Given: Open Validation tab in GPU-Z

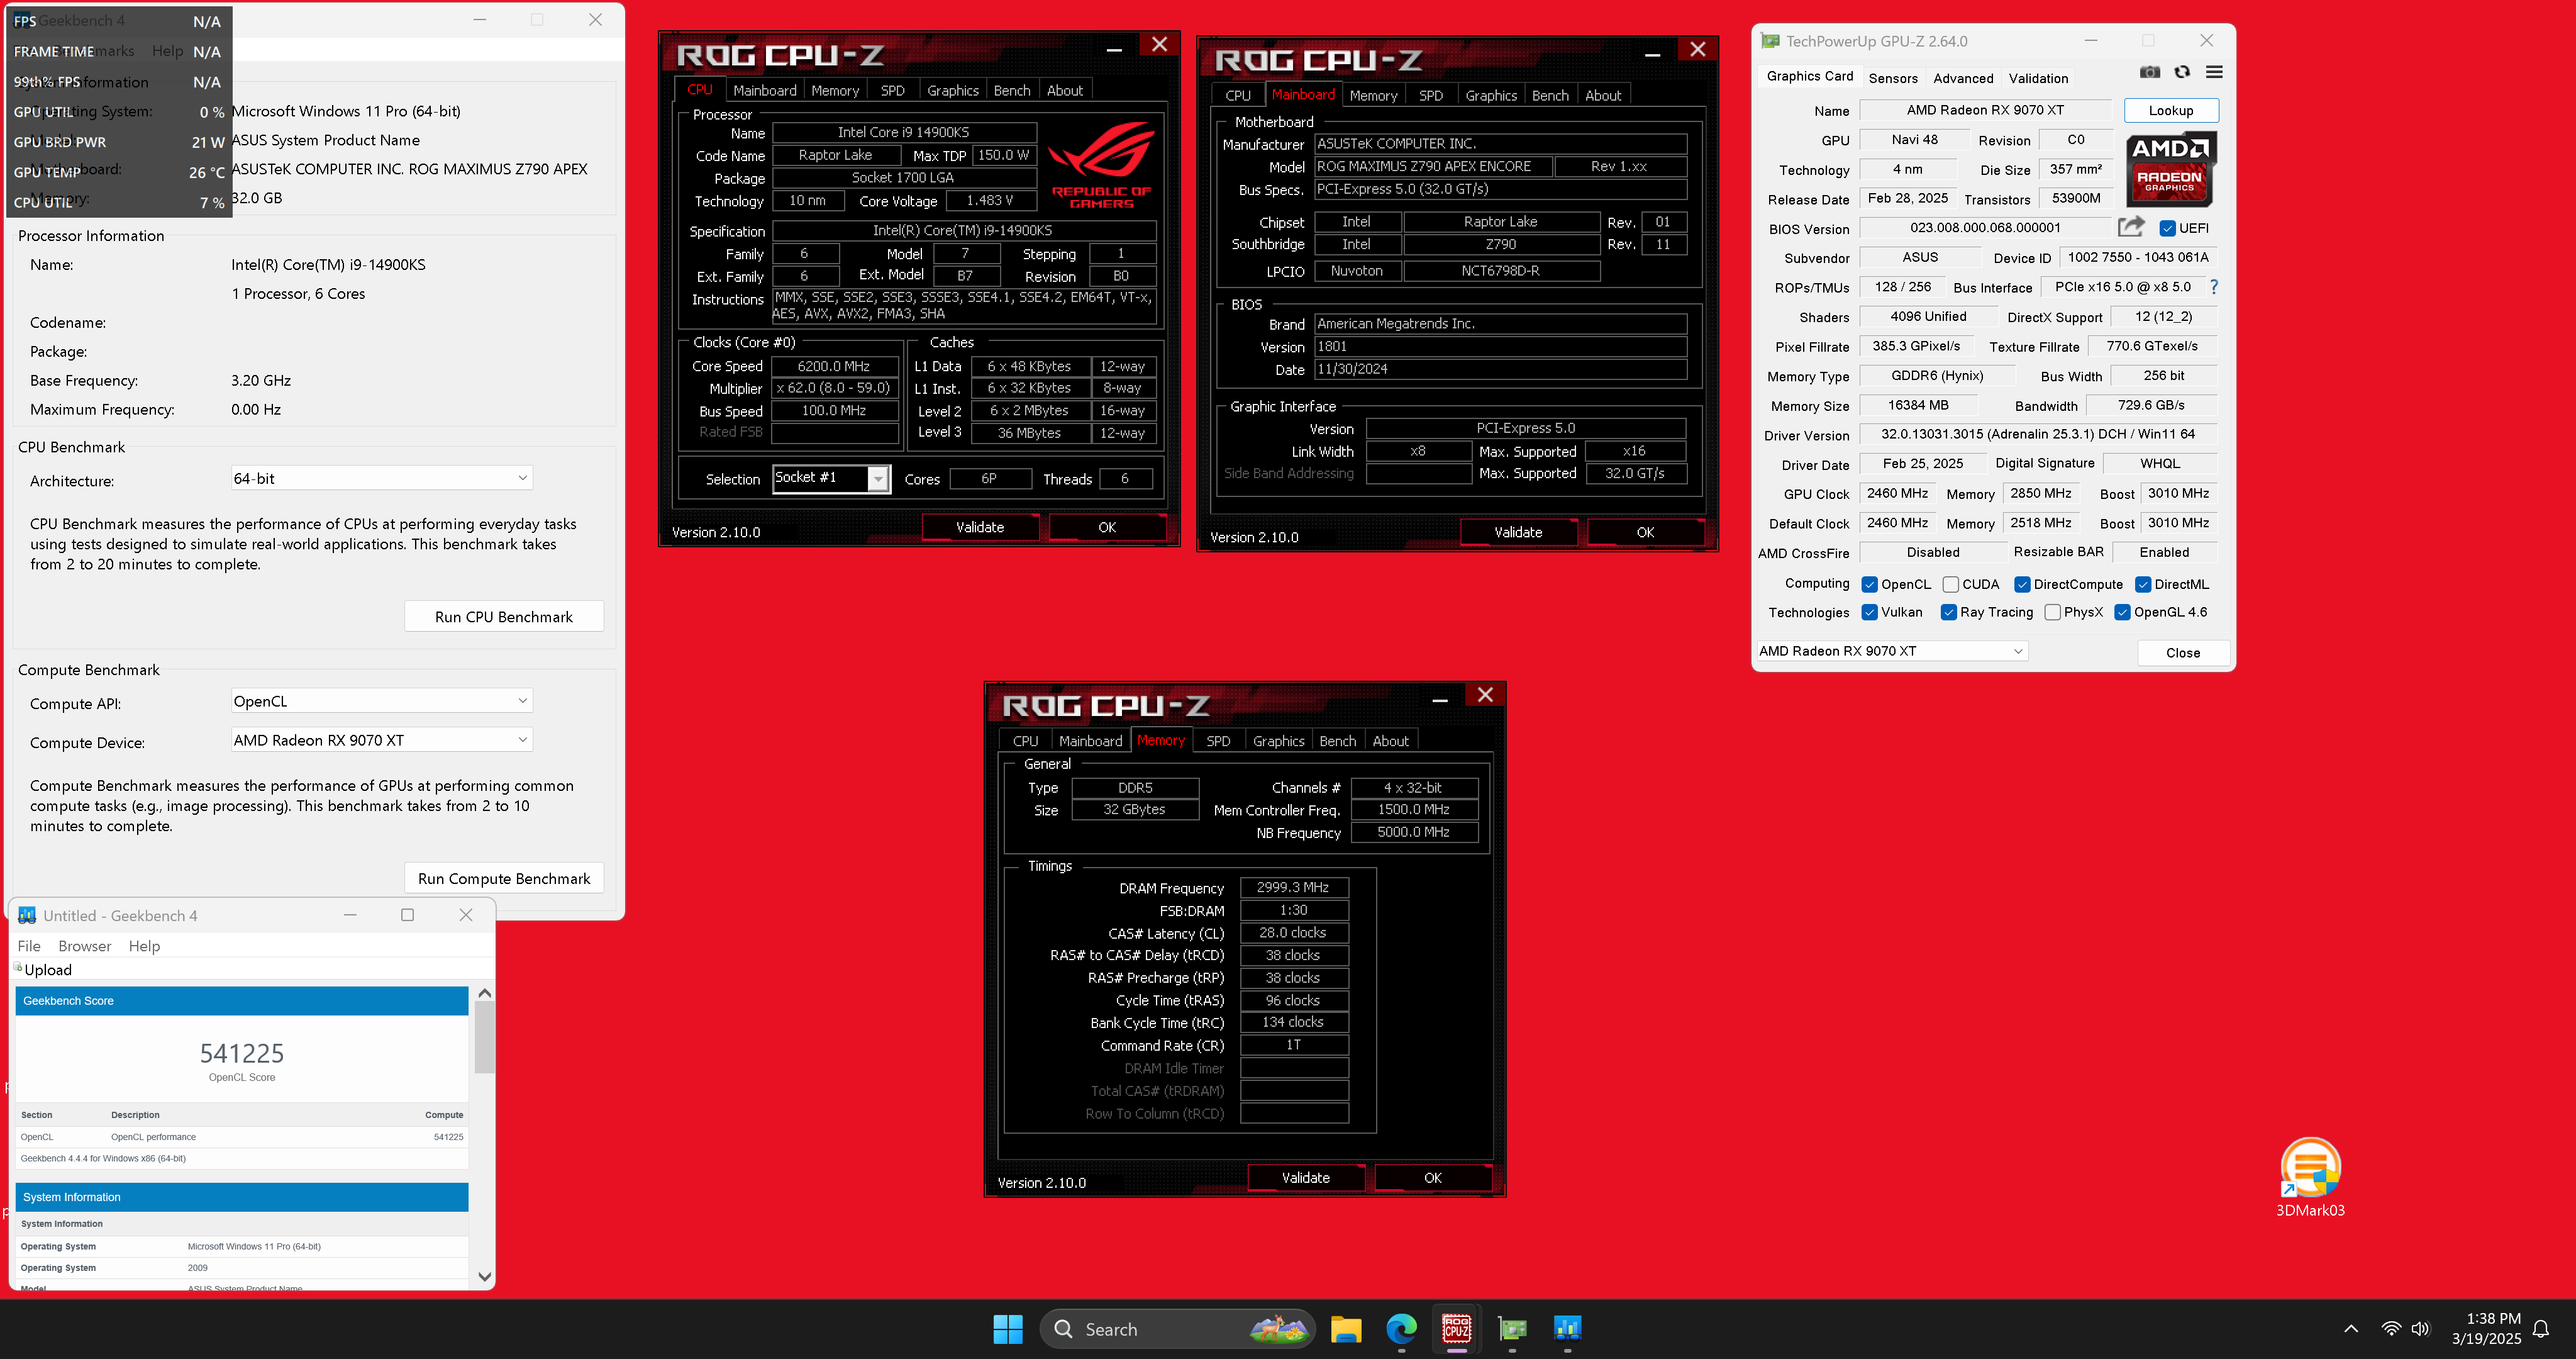Looking at the screenshot, I should click(2038, 78).
